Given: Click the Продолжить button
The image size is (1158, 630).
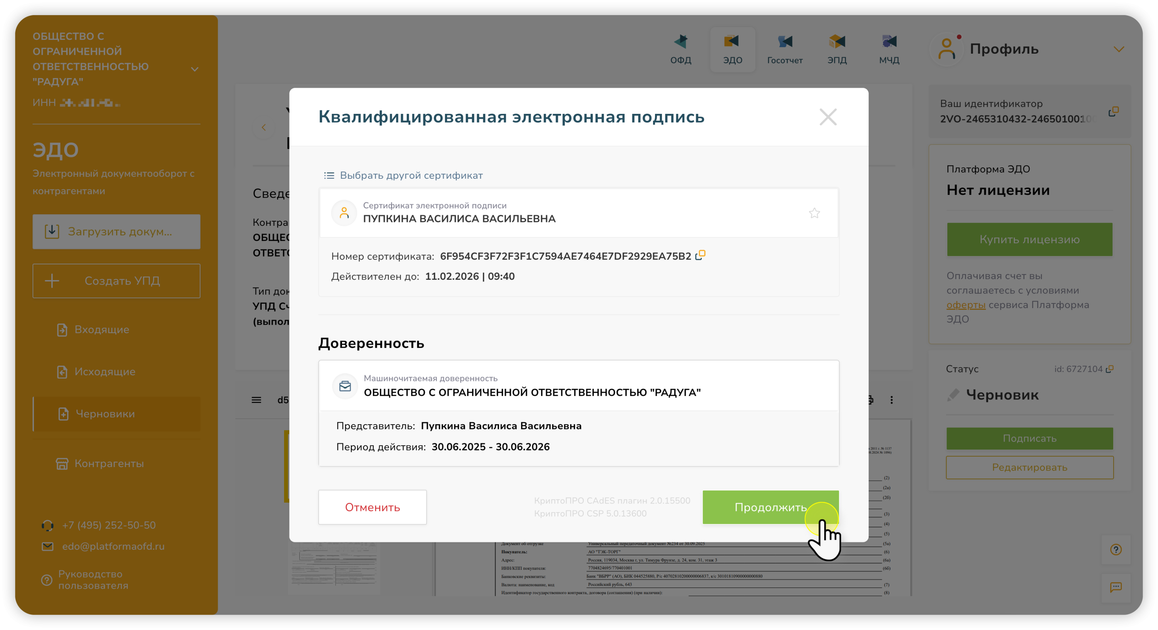Looking at the screenshot, I should click(770, 507).
